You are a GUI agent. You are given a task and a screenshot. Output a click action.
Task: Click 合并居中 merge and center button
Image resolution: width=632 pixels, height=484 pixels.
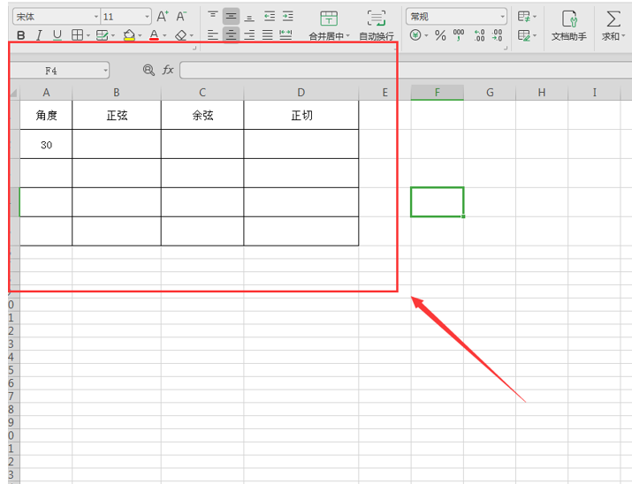pyautogui.click(x=330, y=25)
